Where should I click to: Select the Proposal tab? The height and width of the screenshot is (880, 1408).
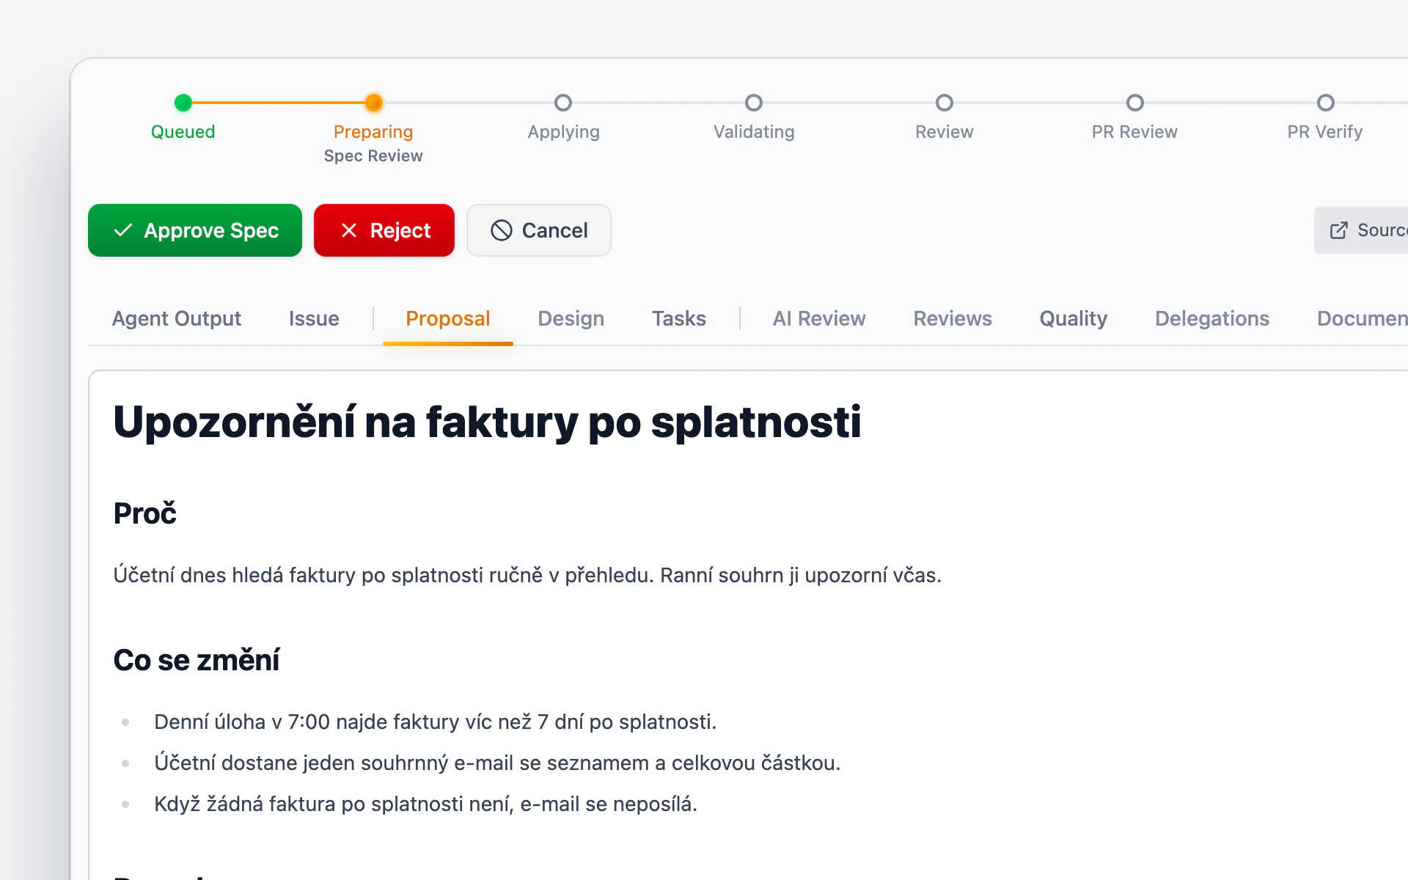pyautogui.click(x=448, y=318)
